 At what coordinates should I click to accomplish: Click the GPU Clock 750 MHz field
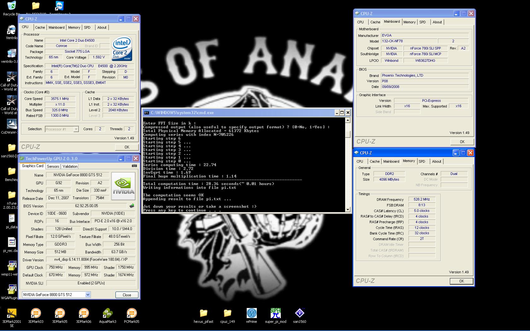[x=56, y=267]
